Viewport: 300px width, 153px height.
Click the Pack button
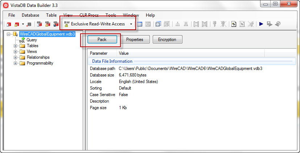102,40
